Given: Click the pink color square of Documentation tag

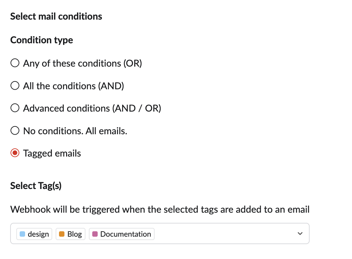Looking at the screenshot, I should coord(95,234).
